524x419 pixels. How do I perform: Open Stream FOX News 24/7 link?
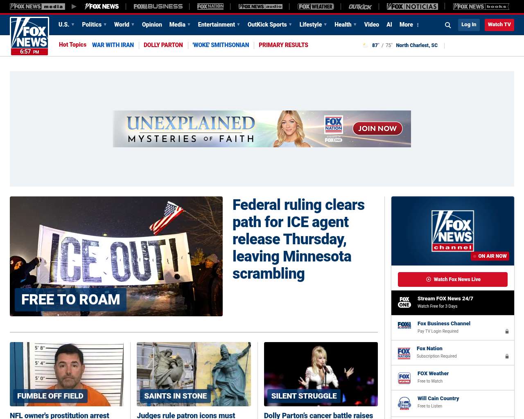445,299
